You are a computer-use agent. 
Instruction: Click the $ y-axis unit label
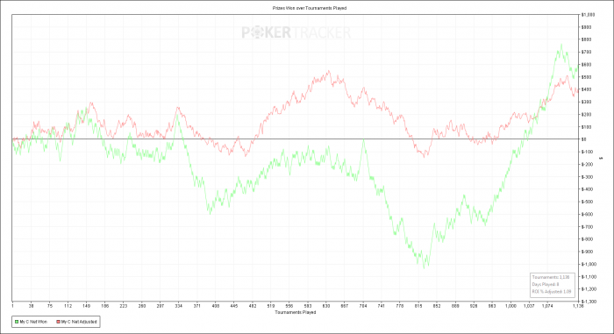(x=601, y=158)
